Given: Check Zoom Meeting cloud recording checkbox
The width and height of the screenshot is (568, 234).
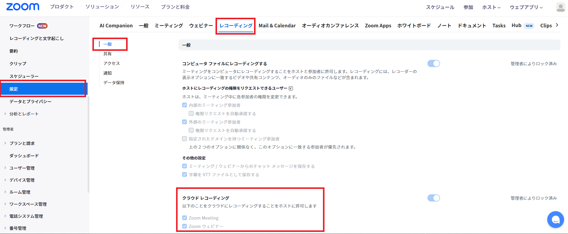Looking at the screenshot, I should [x=185, y=218].
